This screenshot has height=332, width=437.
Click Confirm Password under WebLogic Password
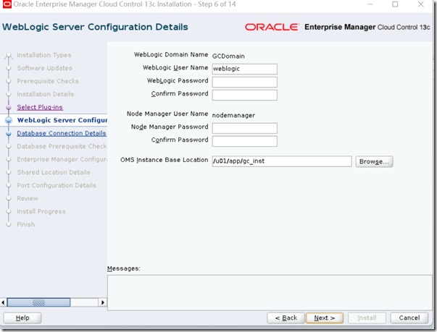245,95
